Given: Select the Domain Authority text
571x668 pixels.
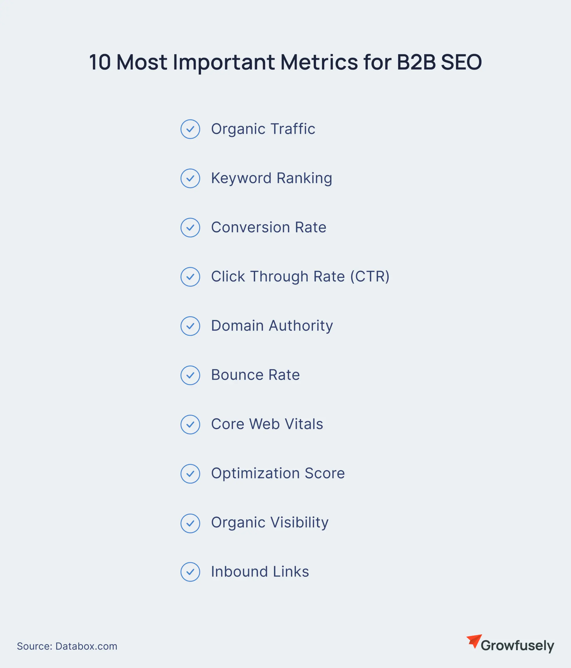Looking at the screenshot, I should pos(272,326).
